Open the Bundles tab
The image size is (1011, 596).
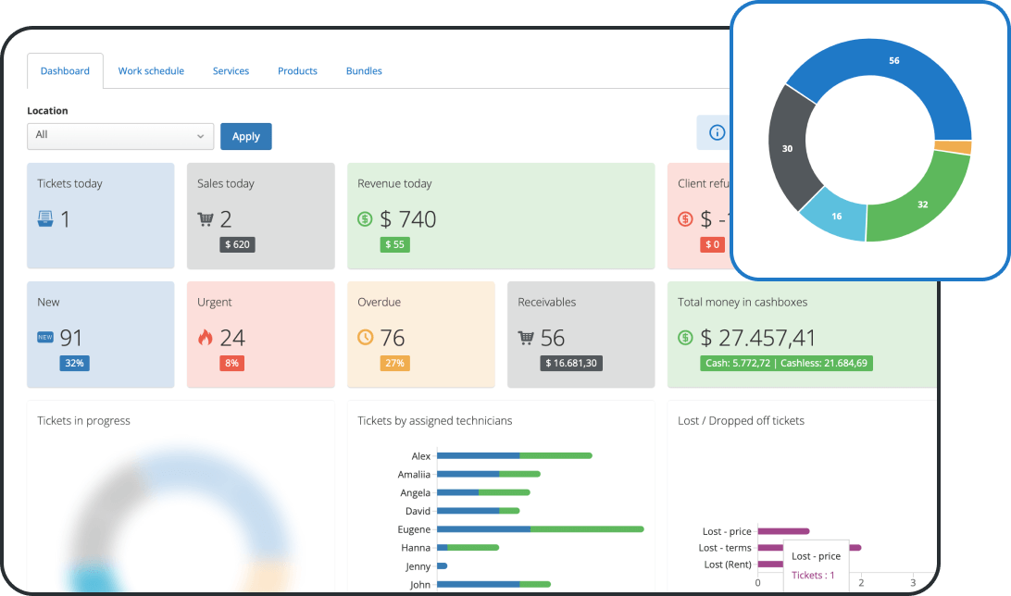click(x=363, y=70)
